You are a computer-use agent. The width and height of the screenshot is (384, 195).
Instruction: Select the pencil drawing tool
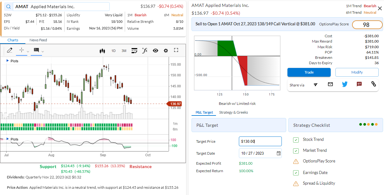tap(9, 50)
